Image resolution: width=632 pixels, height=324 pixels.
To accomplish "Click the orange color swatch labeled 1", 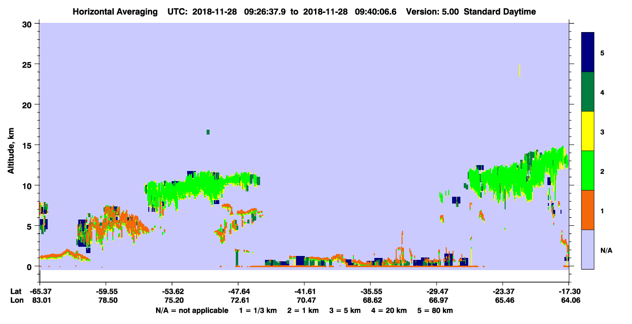I will pyautogui.click(x=588, y=210).
